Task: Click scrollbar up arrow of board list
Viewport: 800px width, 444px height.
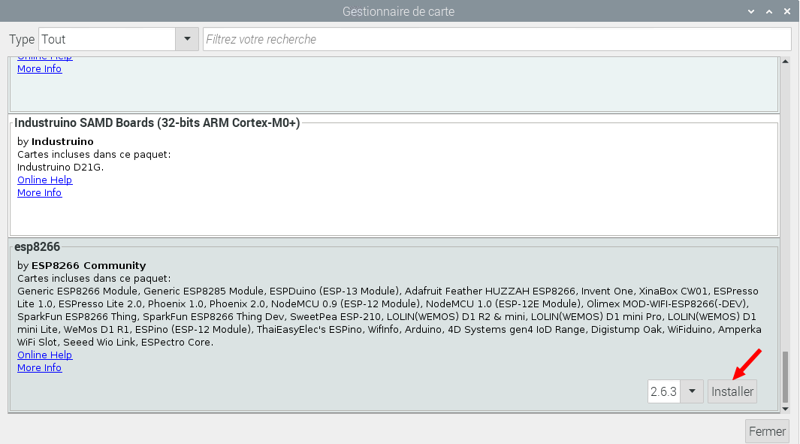Action: pos(785,62)
